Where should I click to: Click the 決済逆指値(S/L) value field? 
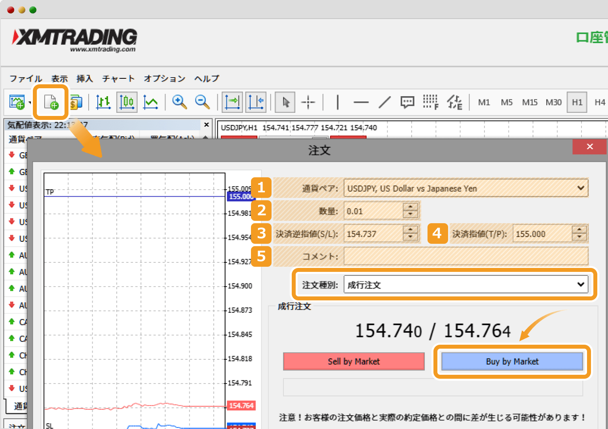click(x=373, y=233)
